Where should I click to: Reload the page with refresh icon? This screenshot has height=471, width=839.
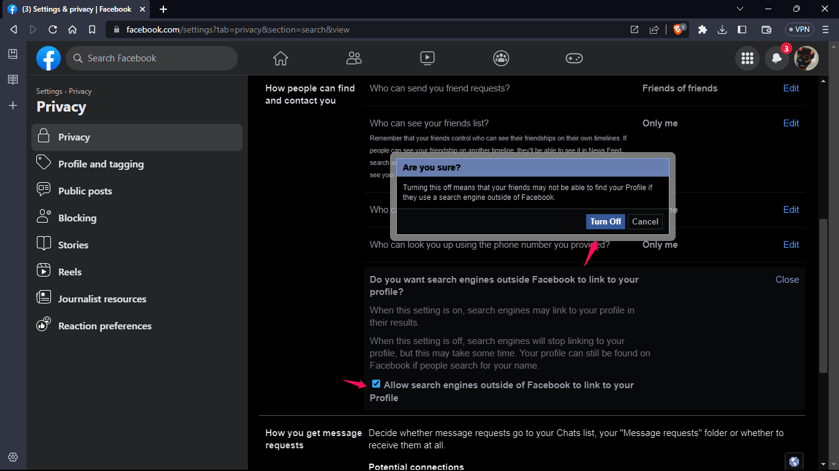[53, 29]
